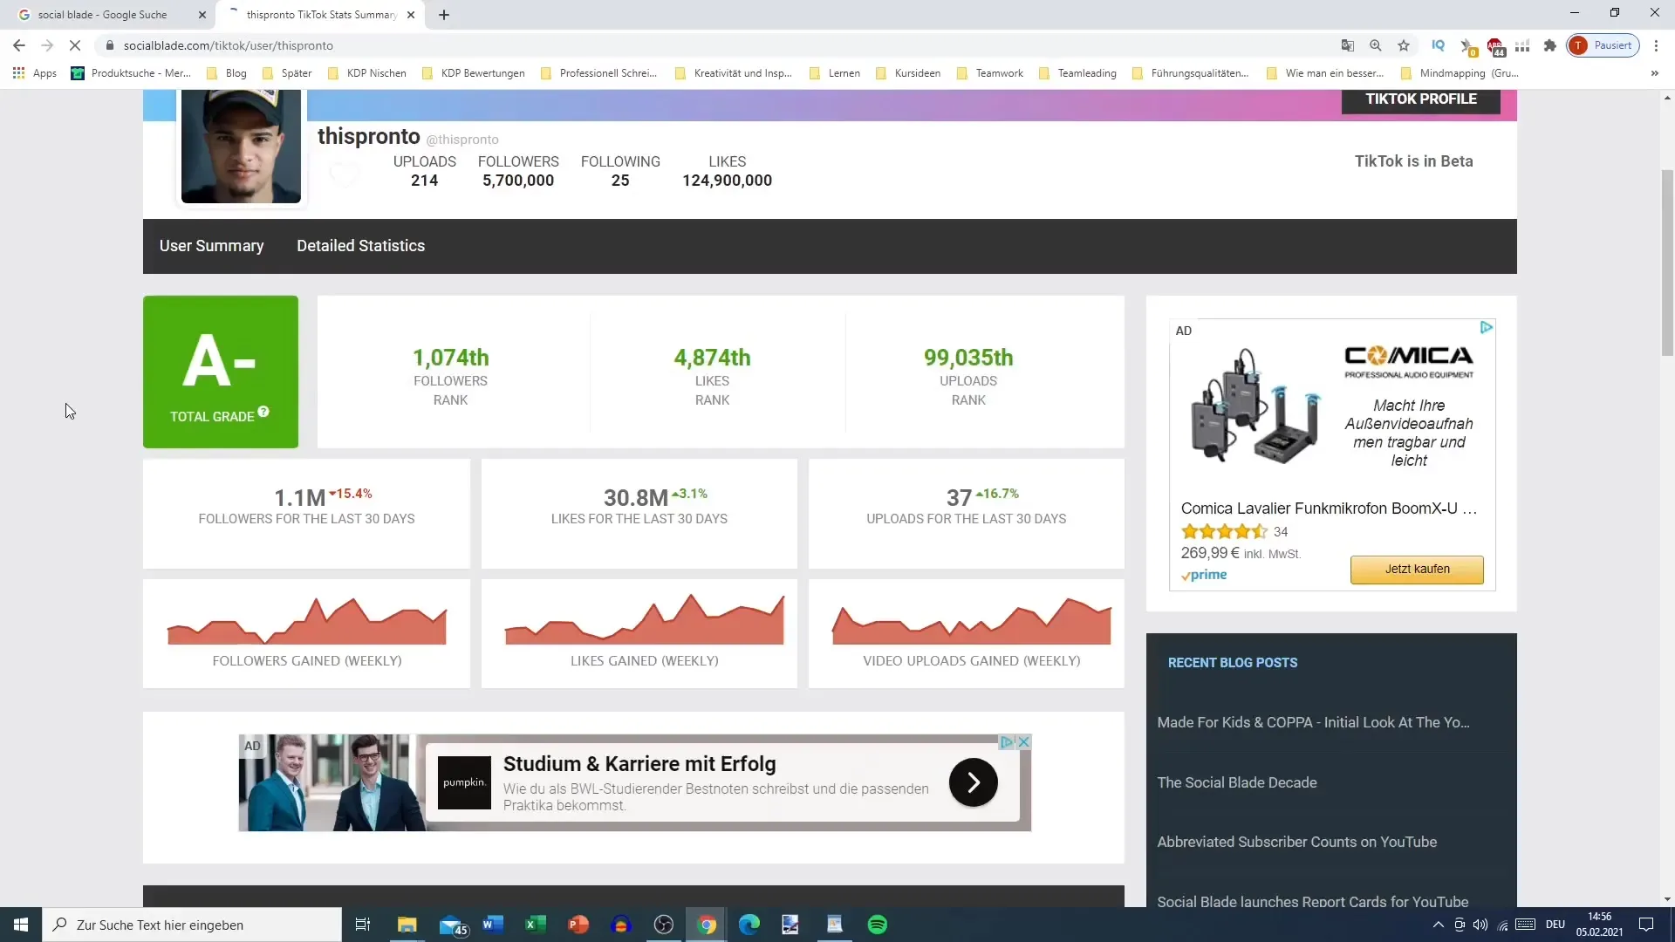Viewport: 1675px width, 942px height.
Task: Open the KDP Nischen bookmark folder
Action: click(367, 73)
